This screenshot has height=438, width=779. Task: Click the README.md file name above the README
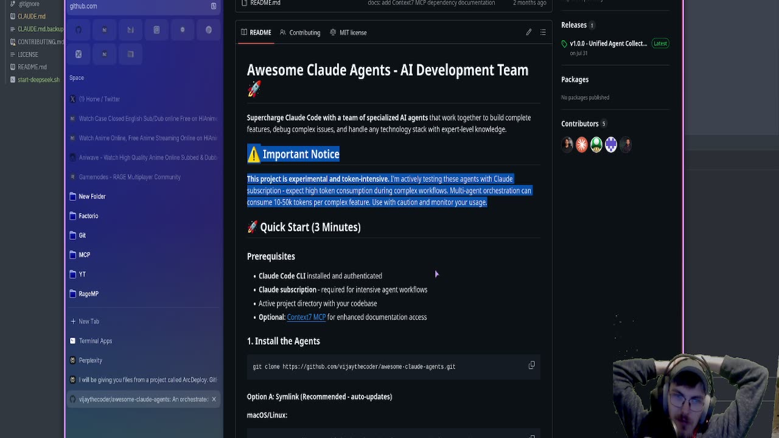point(265,3)
